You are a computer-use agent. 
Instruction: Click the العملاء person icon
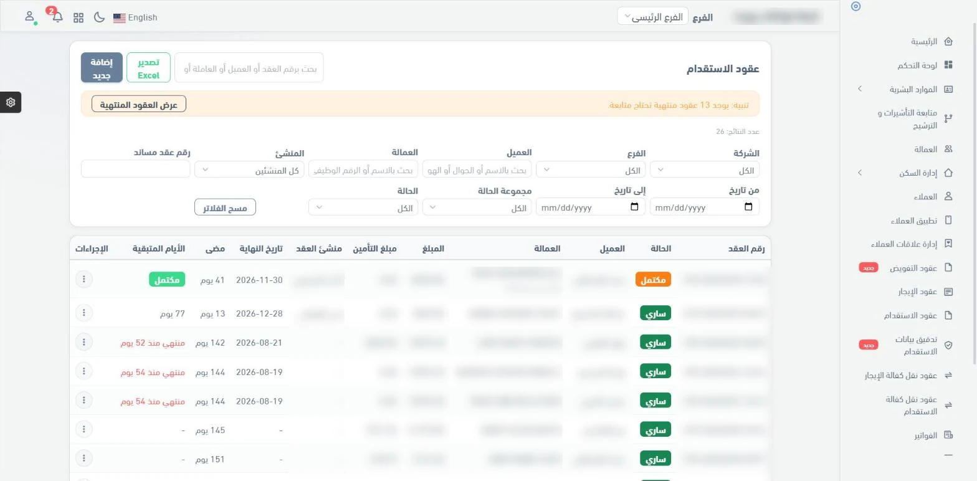pos(948,196)
